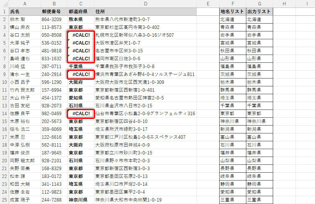Click the name cell 鈴木 聖
Viewport: 315px width, 204px height.
[x=25, y=19]
